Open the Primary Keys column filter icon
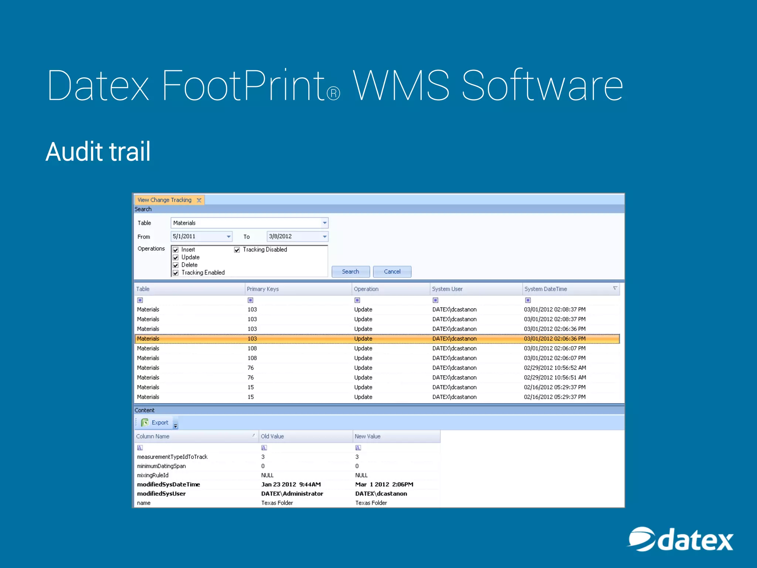Viewport: 757px width, 568px height. [x=250, y=300]
